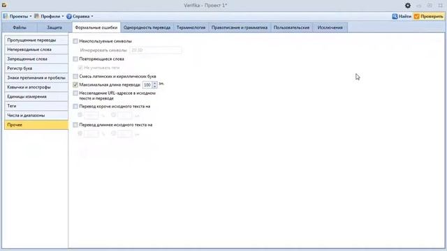
Task: Switch to the Файлы tab
Action: coord(20,28)
